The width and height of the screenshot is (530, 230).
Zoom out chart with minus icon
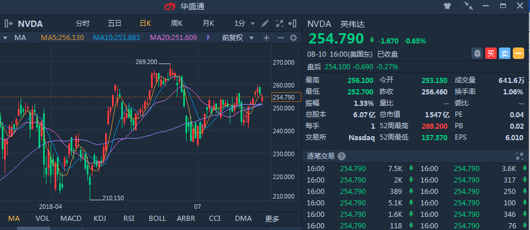tap(280, 38)
